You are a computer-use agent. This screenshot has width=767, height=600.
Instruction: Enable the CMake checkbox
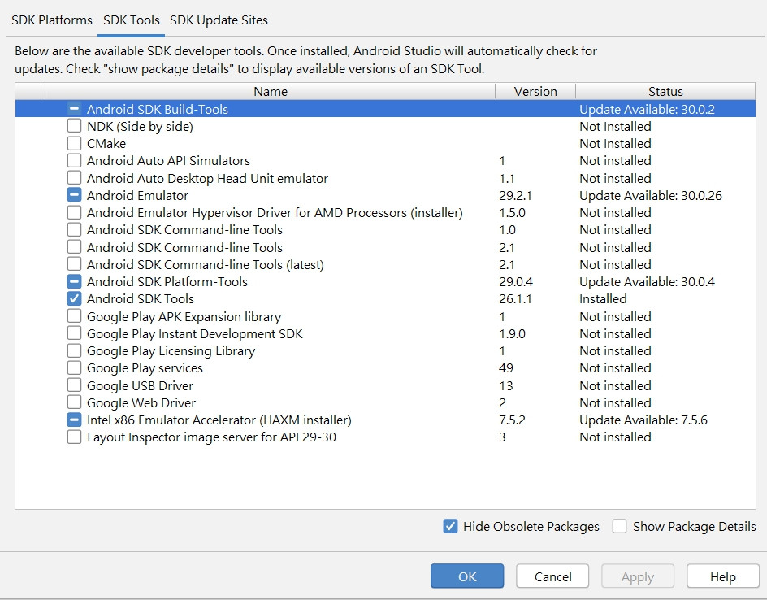click(74, 144)
